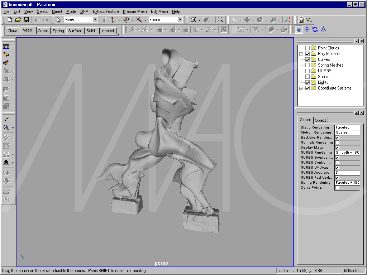367x275 pixels.
Task: Open the Mesh mode dropdown
Action: pyautogui.click(x=95, y=20)
